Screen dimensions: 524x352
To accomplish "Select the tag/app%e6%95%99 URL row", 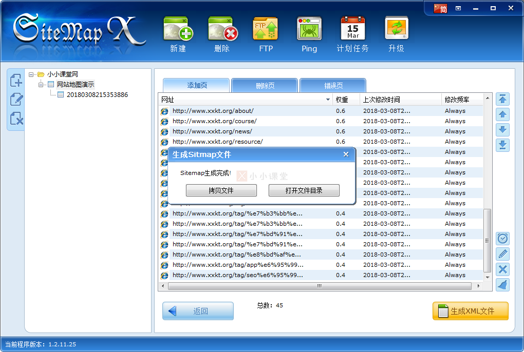I will pos(321,265).
